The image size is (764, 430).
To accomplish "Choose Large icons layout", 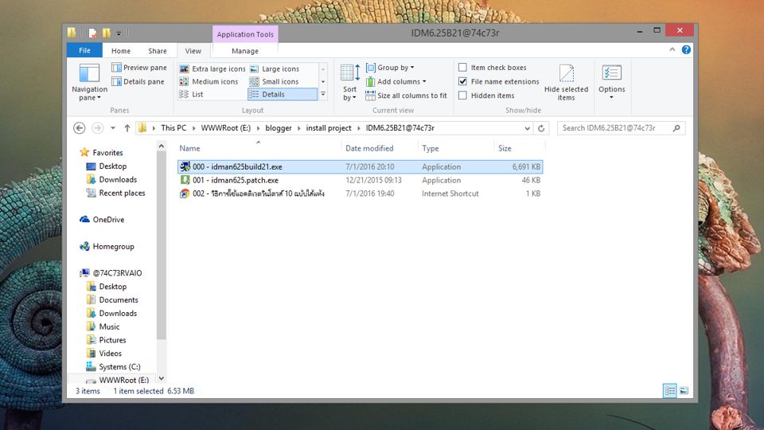I will click(275, 68).
